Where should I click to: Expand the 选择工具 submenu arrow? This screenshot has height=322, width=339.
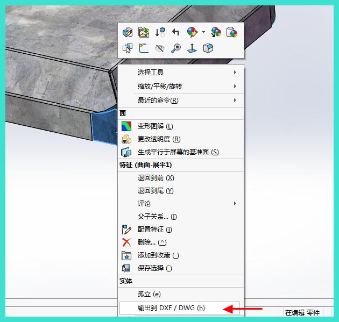click(235, 73)
